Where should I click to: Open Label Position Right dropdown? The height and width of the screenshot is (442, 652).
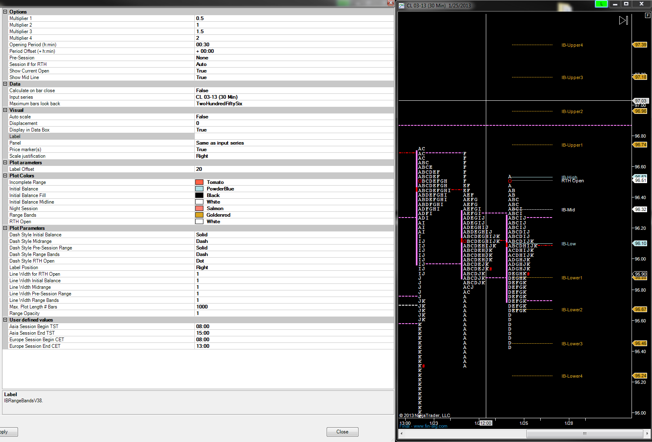tap(294, 267)
